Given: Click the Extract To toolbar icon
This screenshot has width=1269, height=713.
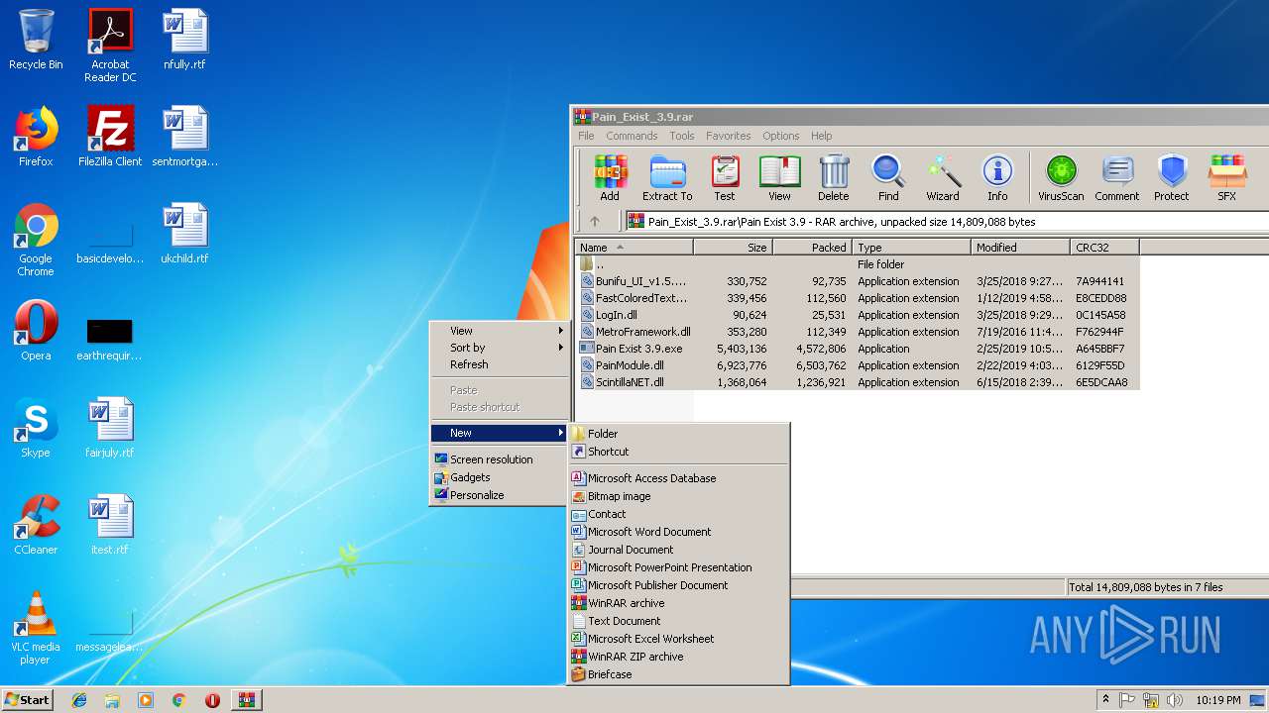Looking at the screenshot, I should 667,178.
